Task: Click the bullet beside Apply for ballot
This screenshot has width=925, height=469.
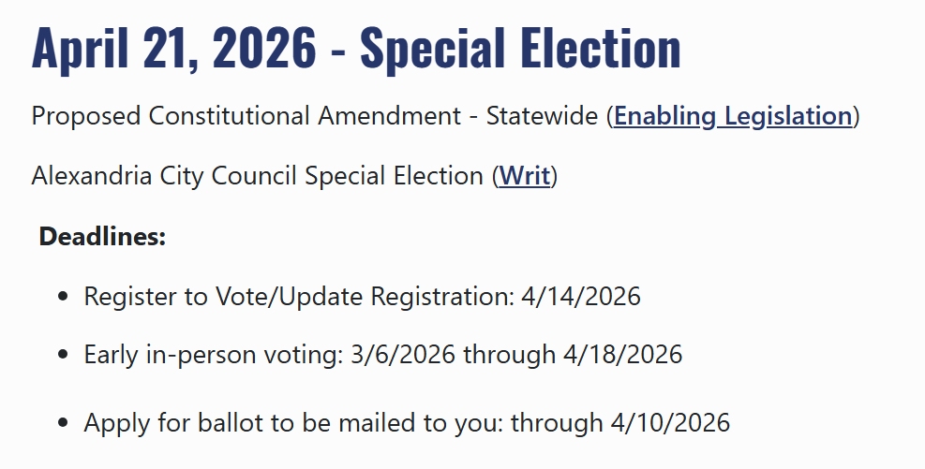Action: [x=63, y=423]
